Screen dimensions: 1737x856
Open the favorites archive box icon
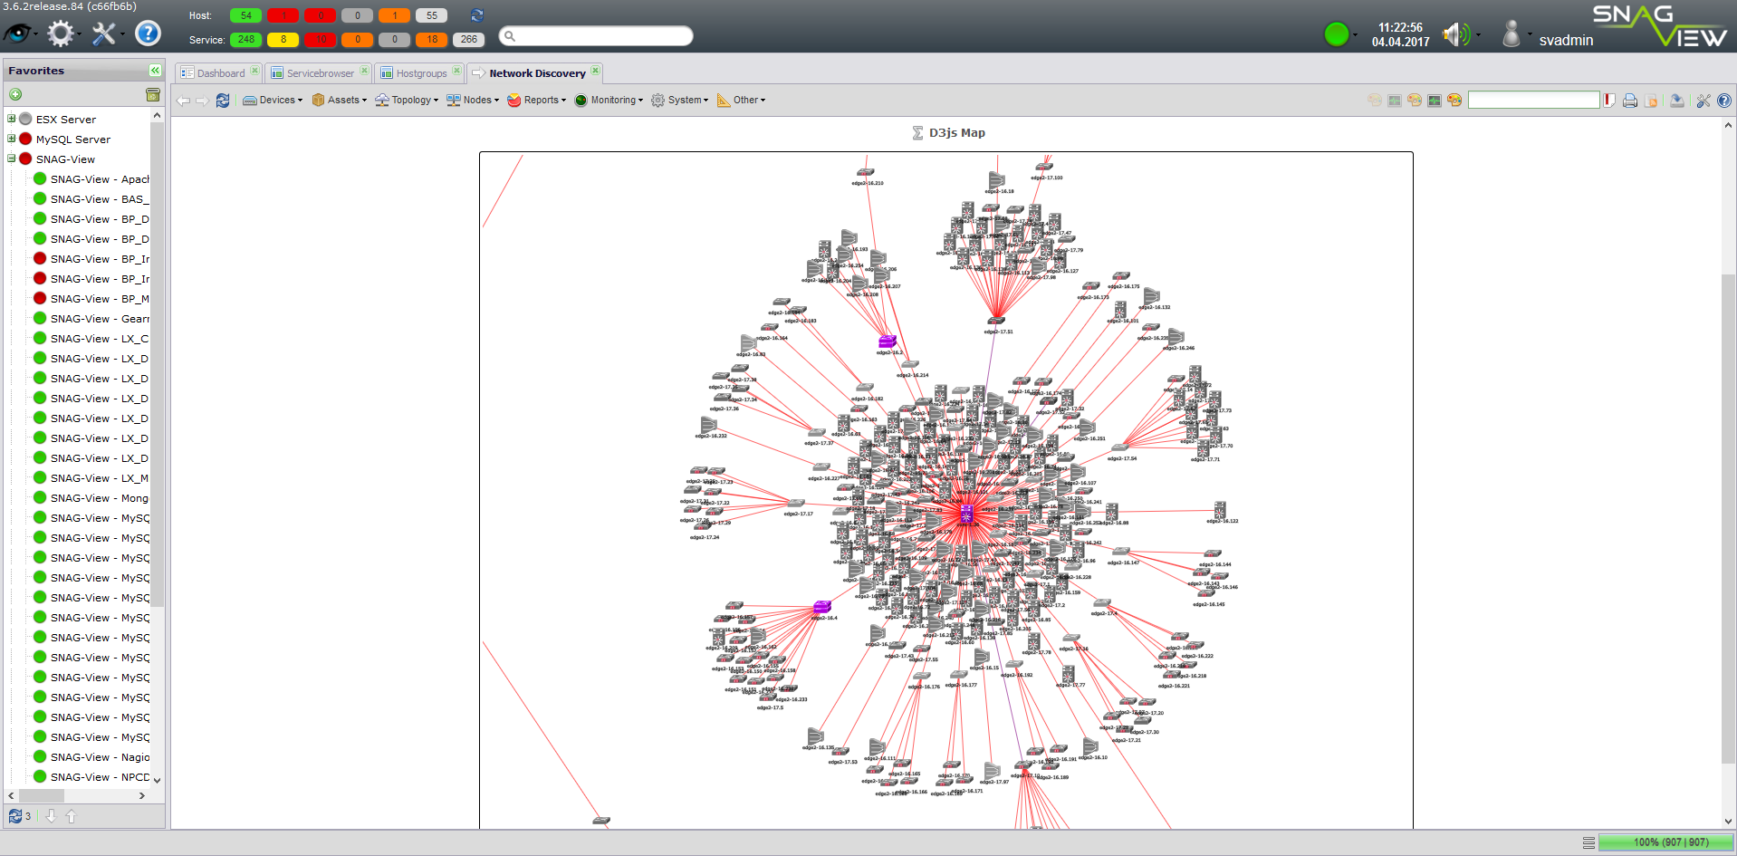tap(153, 94)
